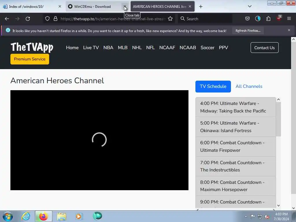Screen dimensions: 296x222
Task: Reload the page with the refresh icon
Action: [x=28, y=19]
